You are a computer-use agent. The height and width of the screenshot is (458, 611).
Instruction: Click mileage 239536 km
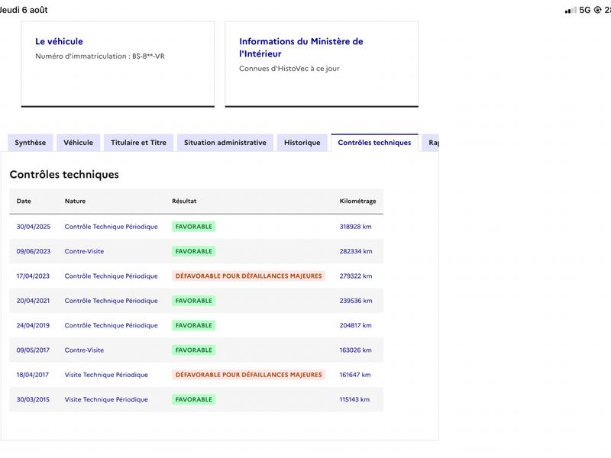[356, 301]
